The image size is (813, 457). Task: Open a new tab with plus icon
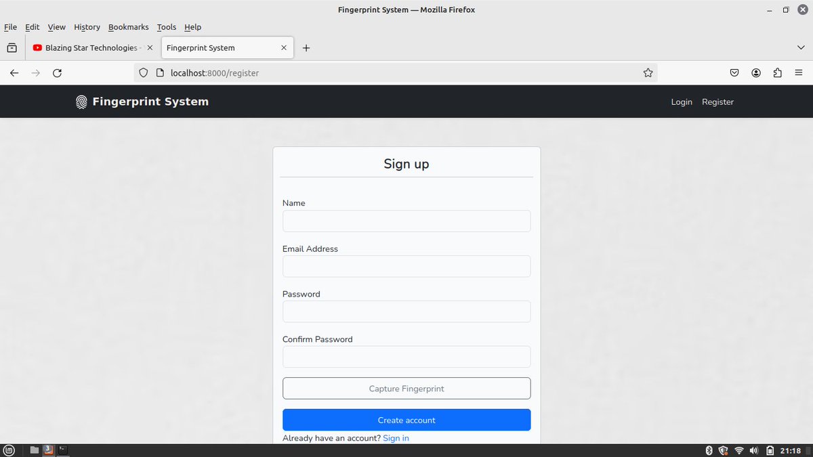306,48
